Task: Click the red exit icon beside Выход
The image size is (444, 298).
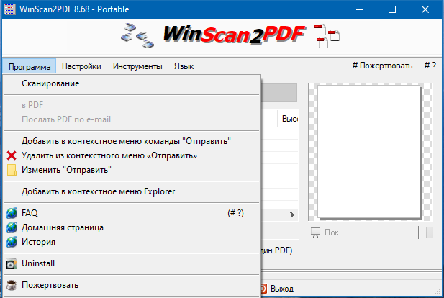Action: (x=263, y=289)
